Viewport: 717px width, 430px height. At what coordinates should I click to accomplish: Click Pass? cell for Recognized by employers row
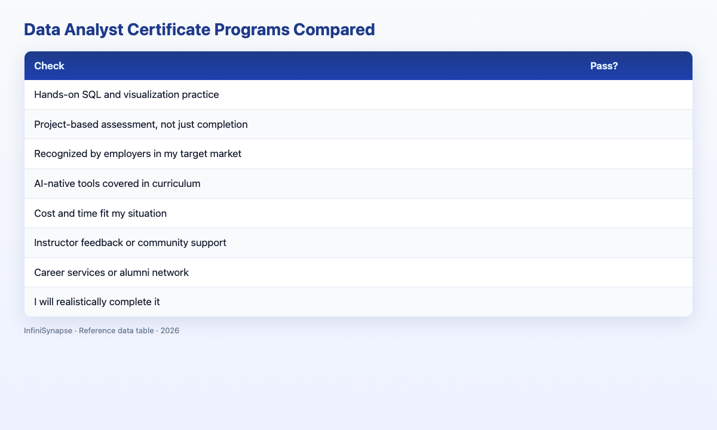point(636,154)
